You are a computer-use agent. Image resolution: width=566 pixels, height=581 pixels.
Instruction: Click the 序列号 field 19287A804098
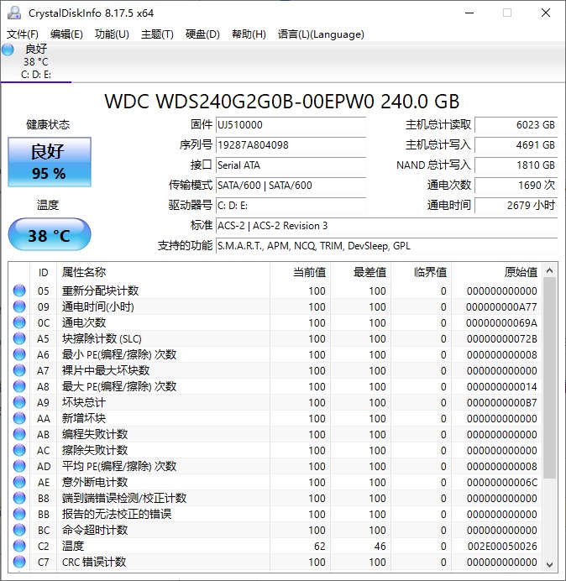coord(291,145)
